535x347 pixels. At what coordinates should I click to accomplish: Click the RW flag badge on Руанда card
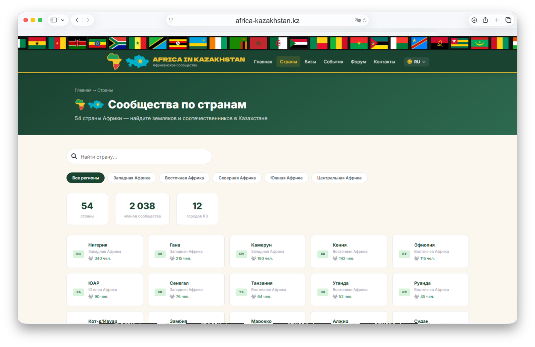(404, 292)
